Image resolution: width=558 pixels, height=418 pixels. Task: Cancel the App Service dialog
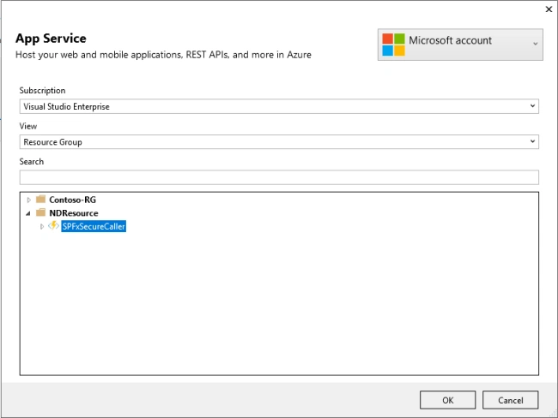click(x=510, y=400)
